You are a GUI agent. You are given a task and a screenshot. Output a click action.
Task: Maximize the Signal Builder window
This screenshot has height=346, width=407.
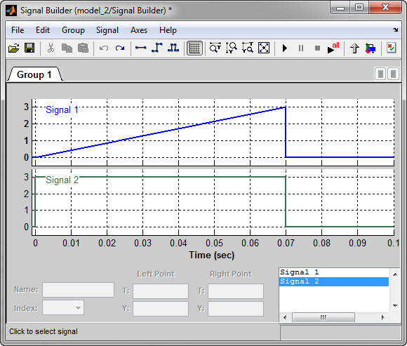[x=359, y=8]
